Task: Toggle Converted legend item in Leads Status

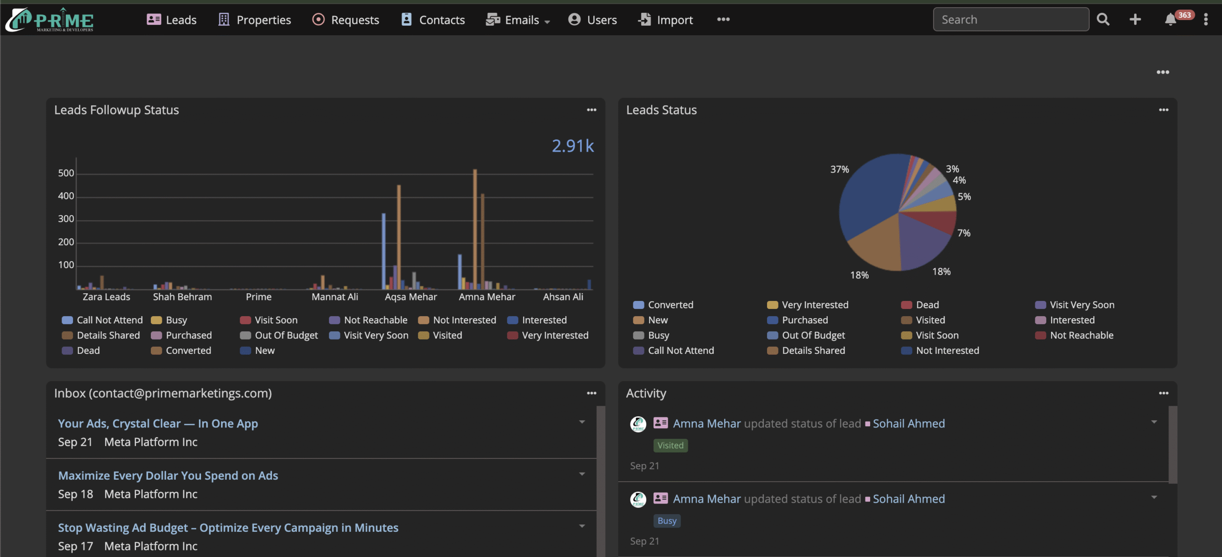Action: pos(670,305)
